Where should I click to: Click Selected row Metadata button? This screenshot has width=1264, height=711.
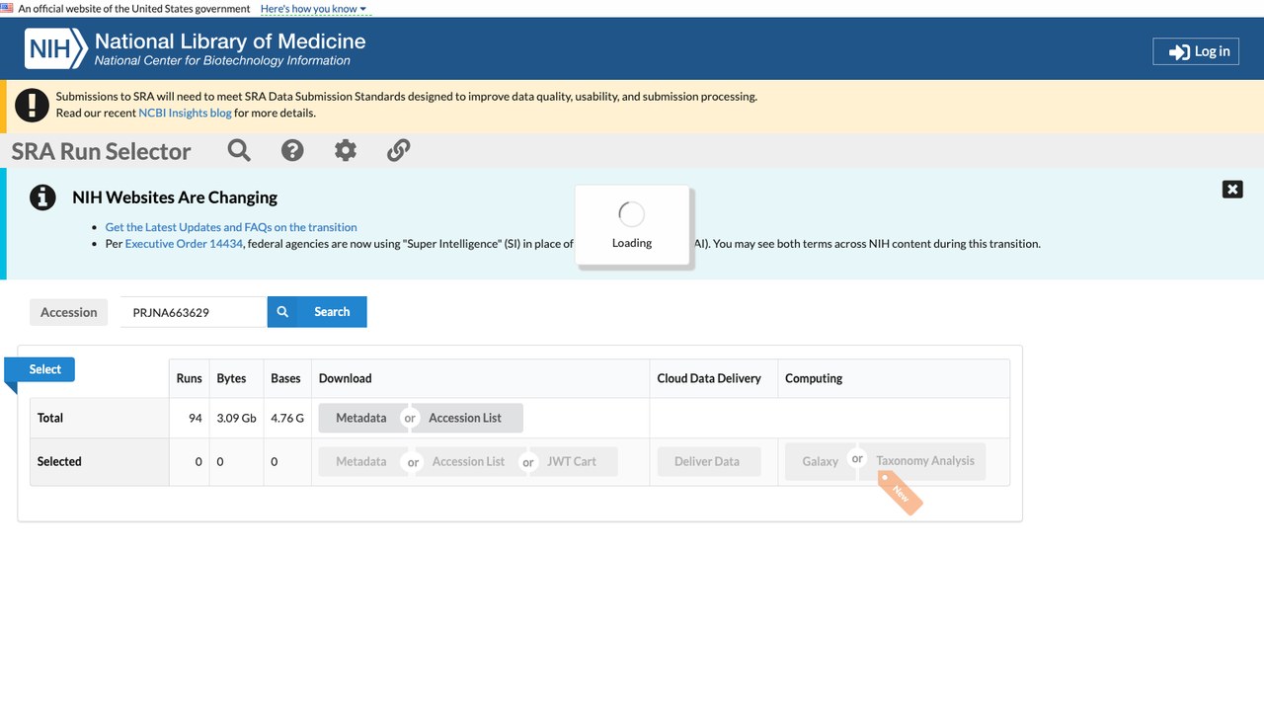pos(361,461)
